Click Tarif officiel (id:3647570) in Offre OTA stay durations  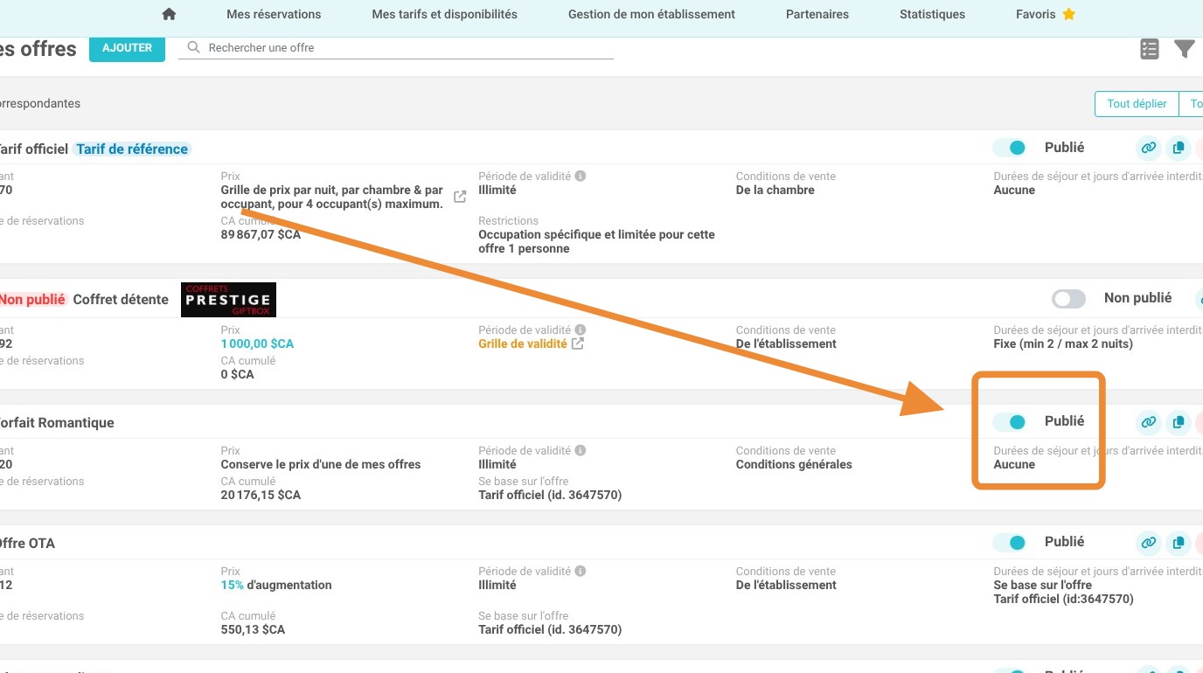click(1064, 599)
